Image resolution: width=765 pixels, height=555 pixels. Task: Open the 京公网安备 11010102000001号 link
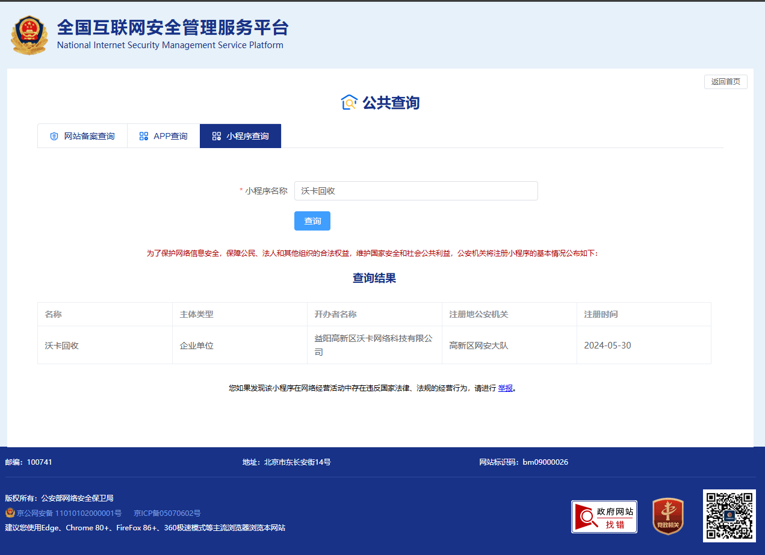pos(69,513)
